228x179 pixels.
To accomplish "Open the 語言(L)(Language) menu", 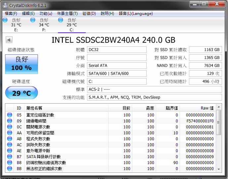I will (x=136, y=14).
